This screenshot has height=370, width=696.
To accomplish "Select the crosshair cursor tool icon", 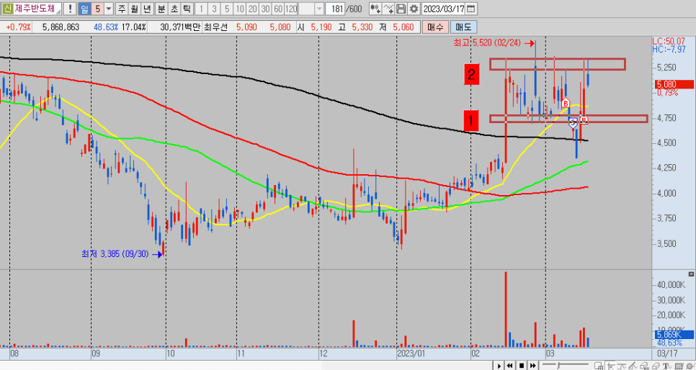I will 611,366.
